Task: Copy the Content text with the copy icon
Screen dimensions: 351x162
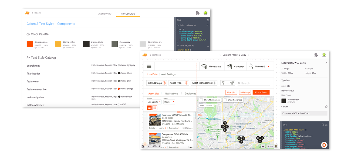Action: pos(326,107)
